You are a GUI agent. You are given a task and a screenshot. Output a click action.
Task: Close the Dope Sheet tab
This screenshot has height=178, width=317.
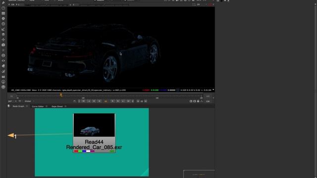65,106
